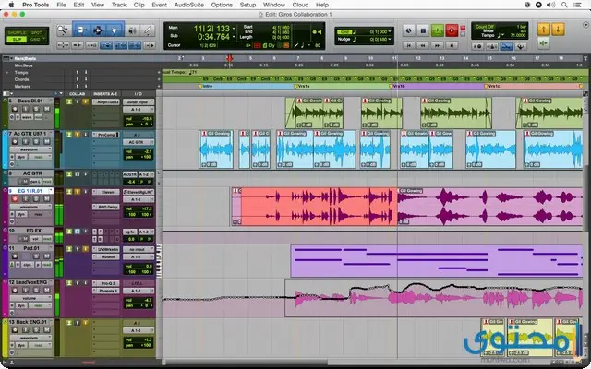
Task: Click the Online sync clock button
Action: point(409,30)
